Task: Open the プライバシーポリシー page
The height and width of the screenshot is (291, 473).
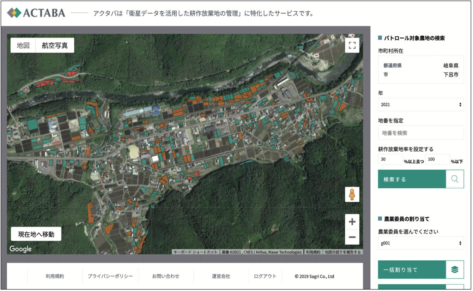Action: (110, 277)
